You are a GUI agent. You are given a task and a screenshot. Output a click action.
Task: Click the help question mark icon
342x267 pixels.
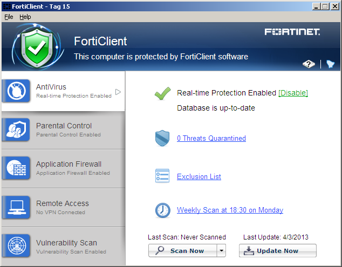pyautogui.click(x=309, y=64)
